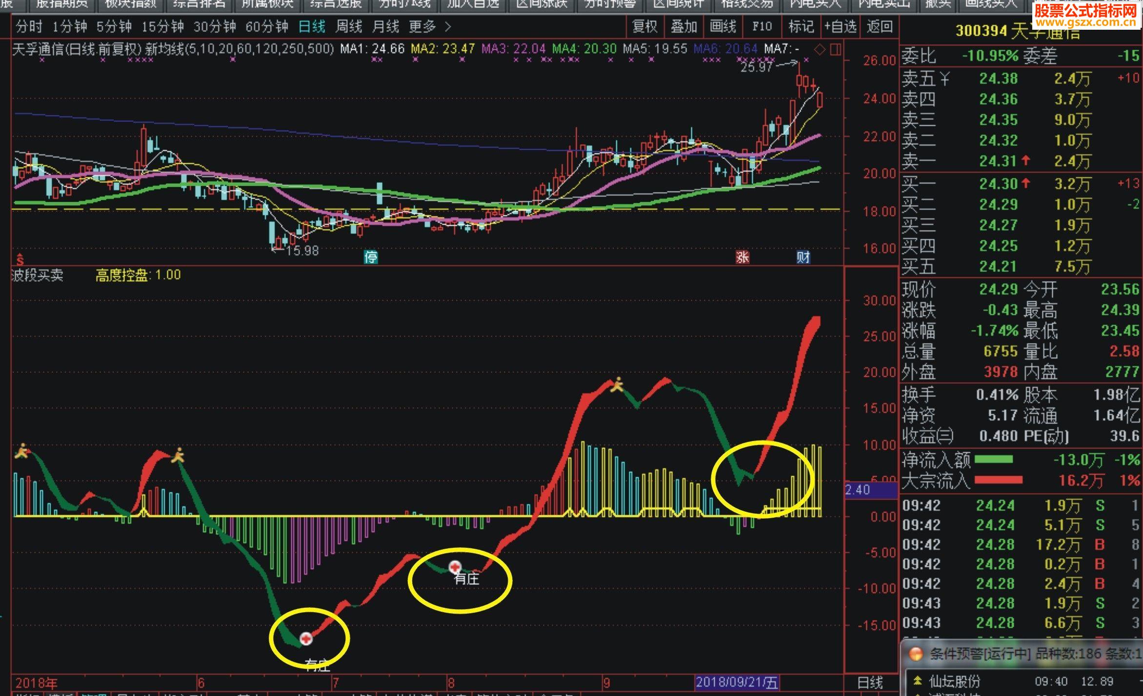Click the 条件预警[运行中] window title
This screenshot has height=696, width=1143.
click(x=980, y=654)
